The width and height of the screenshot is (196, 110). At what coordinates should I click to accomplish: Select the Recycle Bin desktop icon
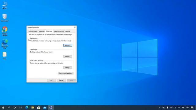(5, 18)
